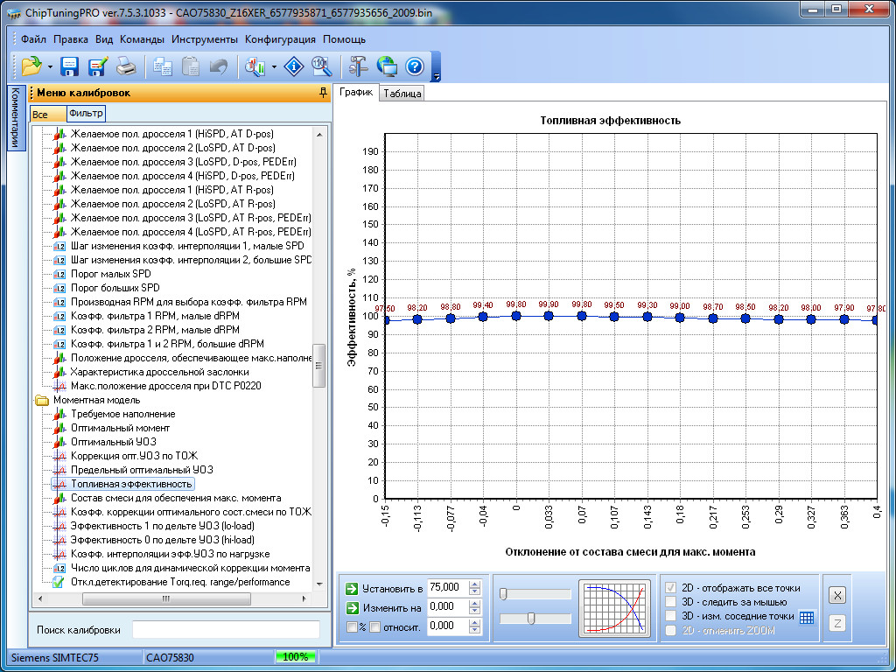The image size is (896, 672).
Task: Click the blue info diamond icon
Action: 295,66
